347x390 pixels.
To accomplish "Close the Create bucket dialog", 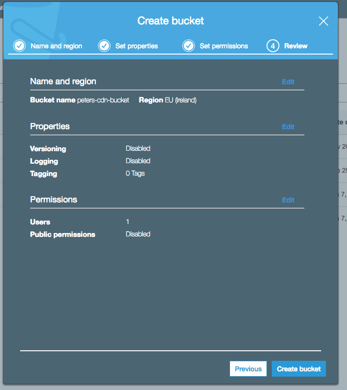I will (x=324, y=21).
